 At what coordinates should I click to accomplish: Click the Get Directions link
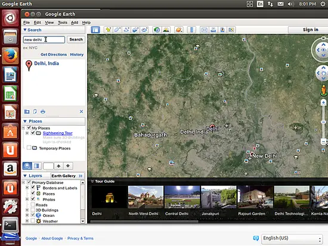pos(54,55)
